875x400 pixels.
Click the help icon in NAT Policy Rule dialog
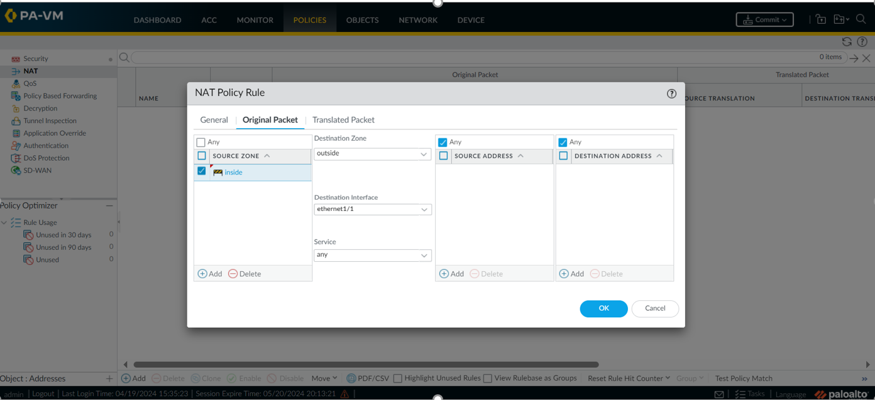coord(671,94)
